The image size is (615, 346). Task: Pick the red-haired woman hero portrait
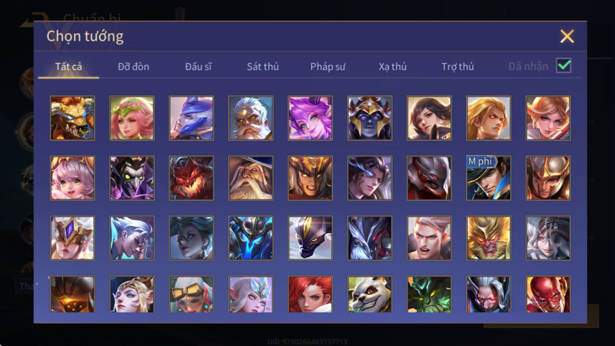click(310, 294)
